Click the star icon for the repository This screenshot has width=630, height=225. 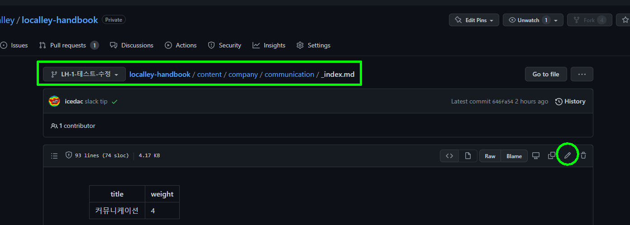pos(625,20)
